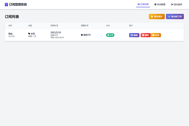Image resolution: width=189 pixels, height=126 pixels.
Task: Select the subscription note 123123
Action: coord(11,36)
